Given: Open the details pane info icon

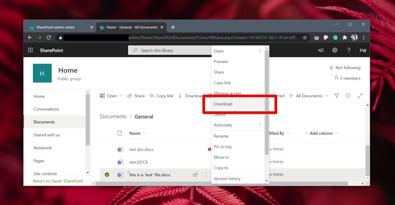Looking at the screenshot, I should [x=348, y=96].
